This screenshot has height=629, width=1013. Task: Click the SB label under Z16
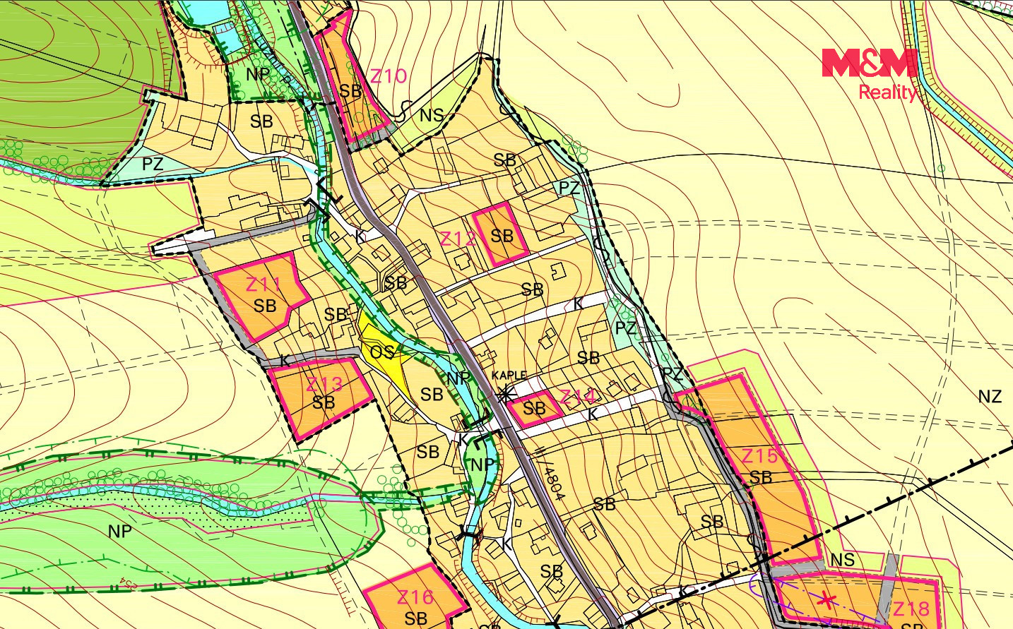tap(416, 618)
